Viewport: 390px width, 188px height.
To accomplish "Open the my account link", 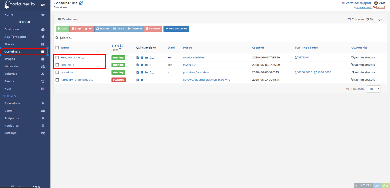I will pyautogui.click(x=363, y=7).
